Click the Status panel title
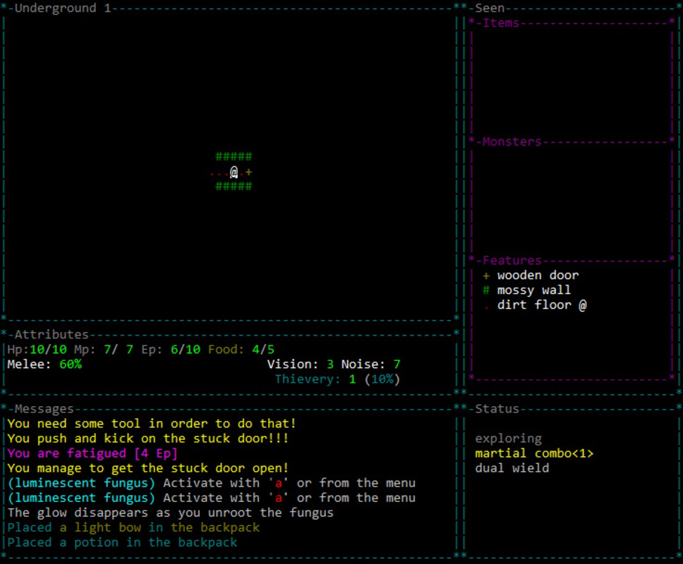This screenshot has width=683, height=564. pos(497,409)
